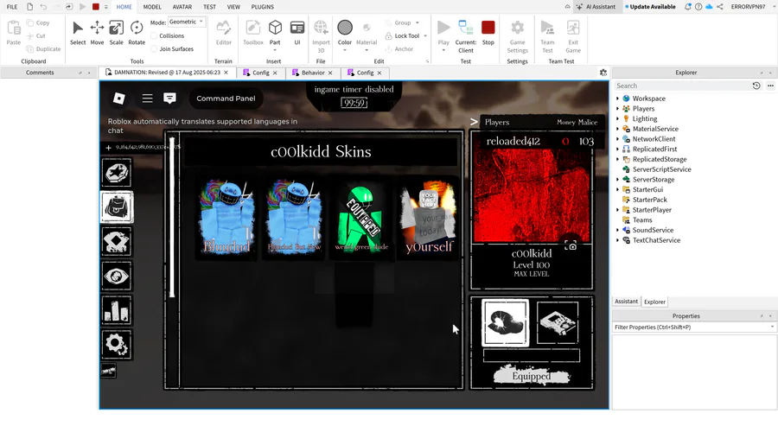The height and width of the screenshot is (426, 778).
Task: Enable the Collisions checkbox
Action: (154, 35)
